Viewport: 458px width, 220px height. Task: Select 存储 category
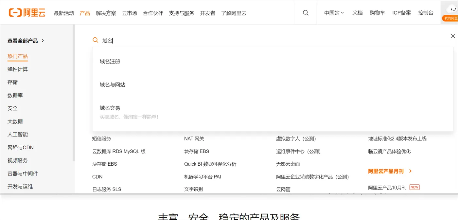13,82
